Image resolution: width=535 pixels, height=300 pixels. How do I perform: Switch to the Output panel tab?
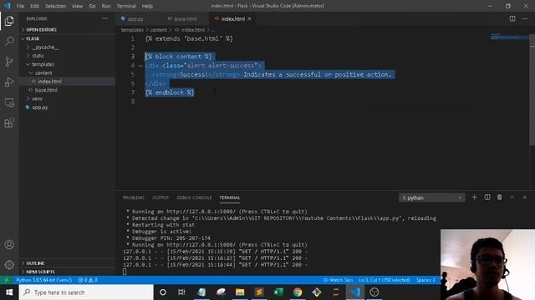[160, 197]
